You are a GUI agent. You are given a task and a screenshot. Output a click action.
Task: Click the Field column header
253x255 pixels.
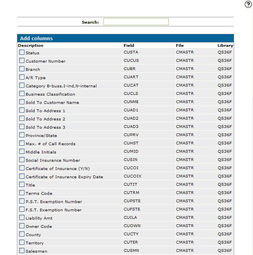click(129, 45)
